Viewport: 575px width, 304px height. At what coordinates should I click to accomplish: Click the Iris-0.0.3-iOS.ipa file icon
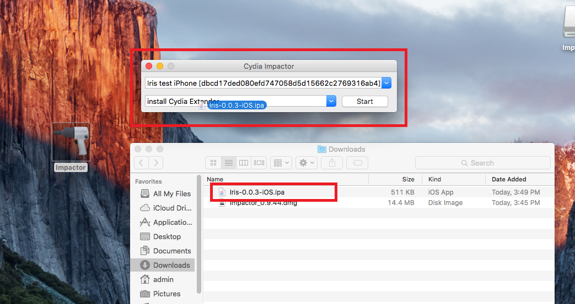222,192
